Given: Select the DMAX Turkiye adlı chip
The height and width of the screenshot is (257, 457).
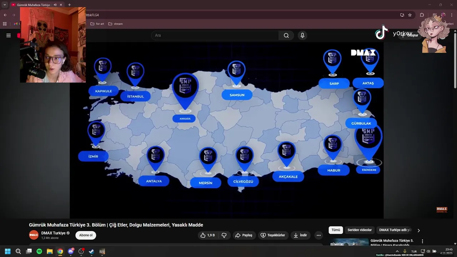Looking at the screenshot, I should pos(395,230).
